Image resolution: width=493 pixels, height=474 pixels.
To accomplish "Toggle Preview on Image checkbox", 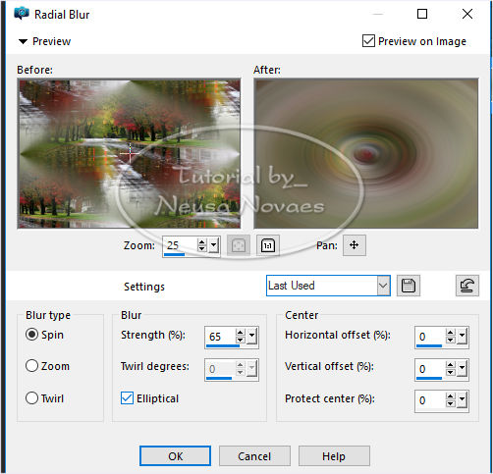I will click(368, 41).
